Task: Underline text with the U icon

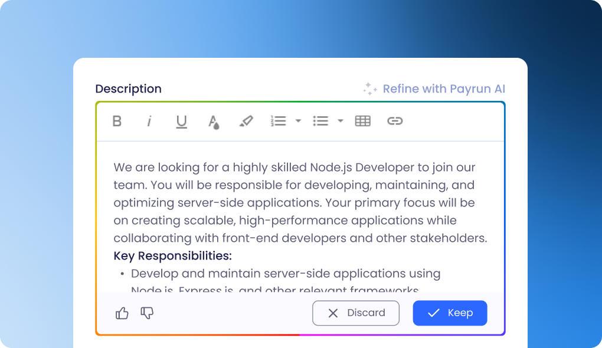Action: pyautogui.click(x=181, y=122)
